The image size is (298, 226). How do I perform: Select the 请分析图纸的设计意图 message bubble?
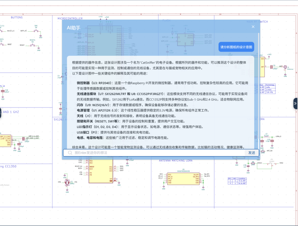(236, 47)
